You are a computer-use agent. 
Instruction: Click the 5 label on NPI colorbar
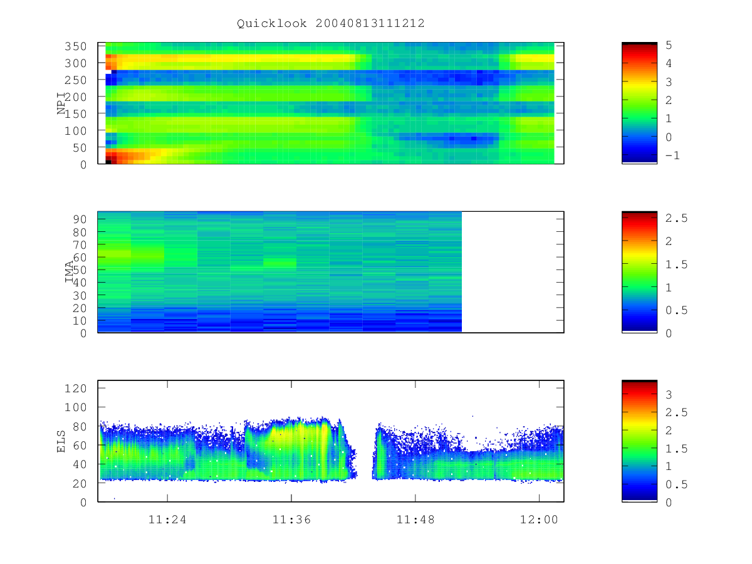pyautogui.click(x=669, y=45)
